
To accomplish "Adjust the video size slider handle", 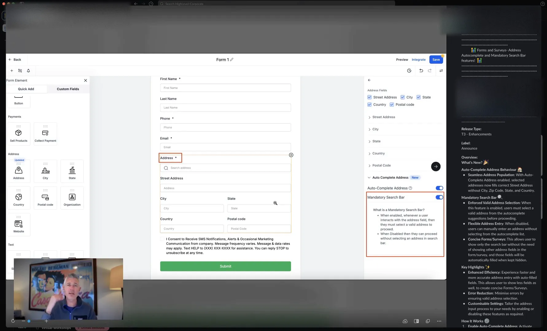I will (29, 321).
